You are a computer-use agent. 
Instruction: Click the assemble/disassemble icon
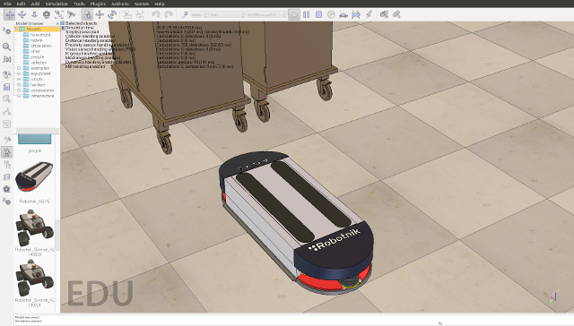click(127, 14)
